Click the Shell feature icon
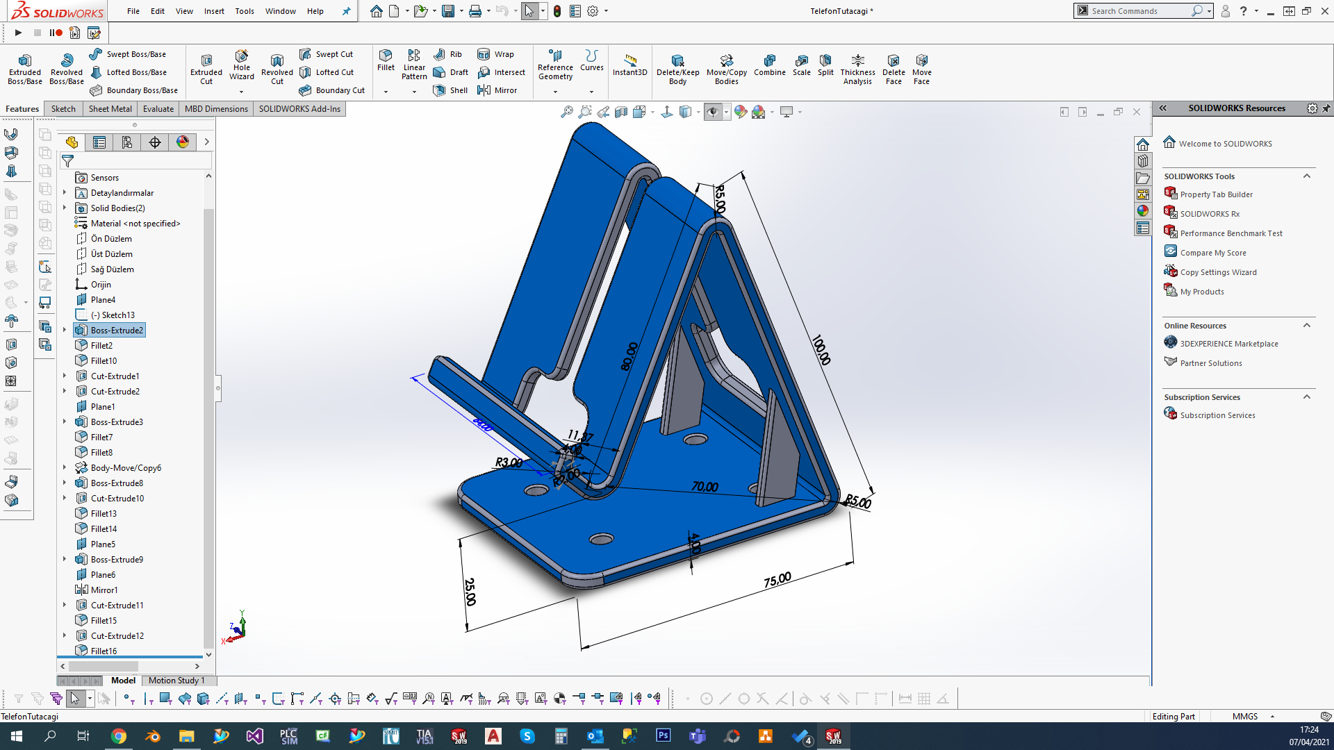 [450, 90]
